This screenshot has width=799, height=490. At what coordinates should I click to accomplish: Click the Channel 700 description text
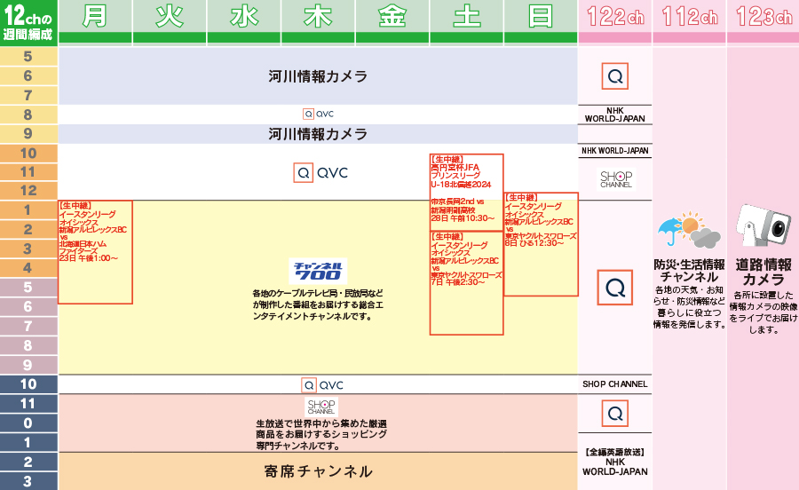tap(318, 304)
